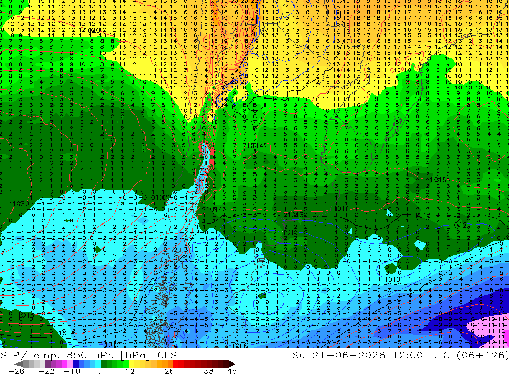This screenshot has height=374, width=510.
Task: Click the darkest green swatch above the 0 label
Action: pos(104,364)
